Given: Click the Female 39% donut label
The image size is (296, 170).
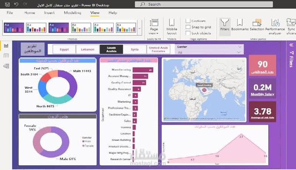Looking at the screenshot, I should [x=30, y=127].
